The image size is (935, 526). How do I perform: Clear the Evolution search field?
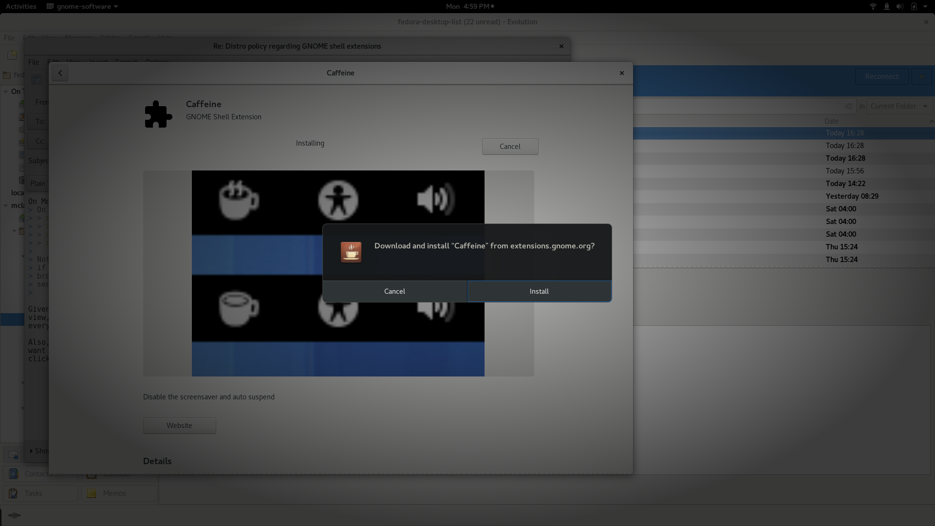click(x=849, y=106)
